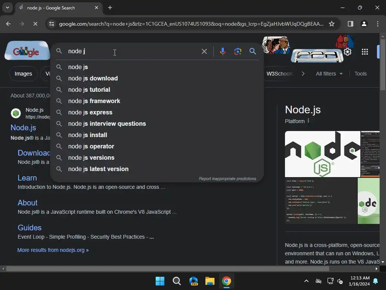Screen dimensions: 386x290
Task: Stop loading the page
Action: coord(35,24)
